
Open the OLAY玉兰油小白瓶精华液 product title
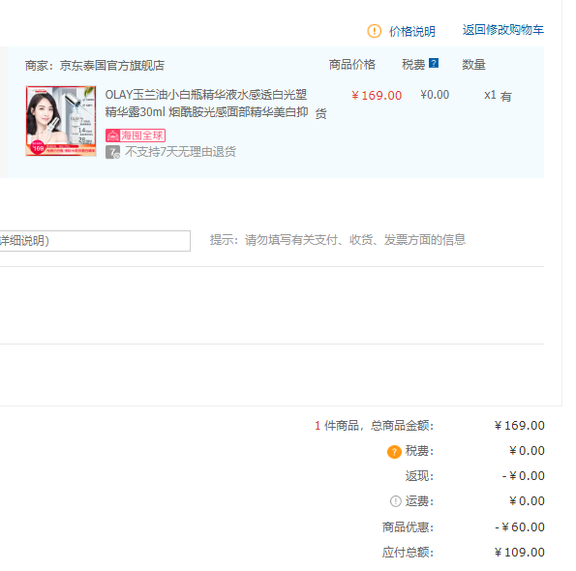206,104
